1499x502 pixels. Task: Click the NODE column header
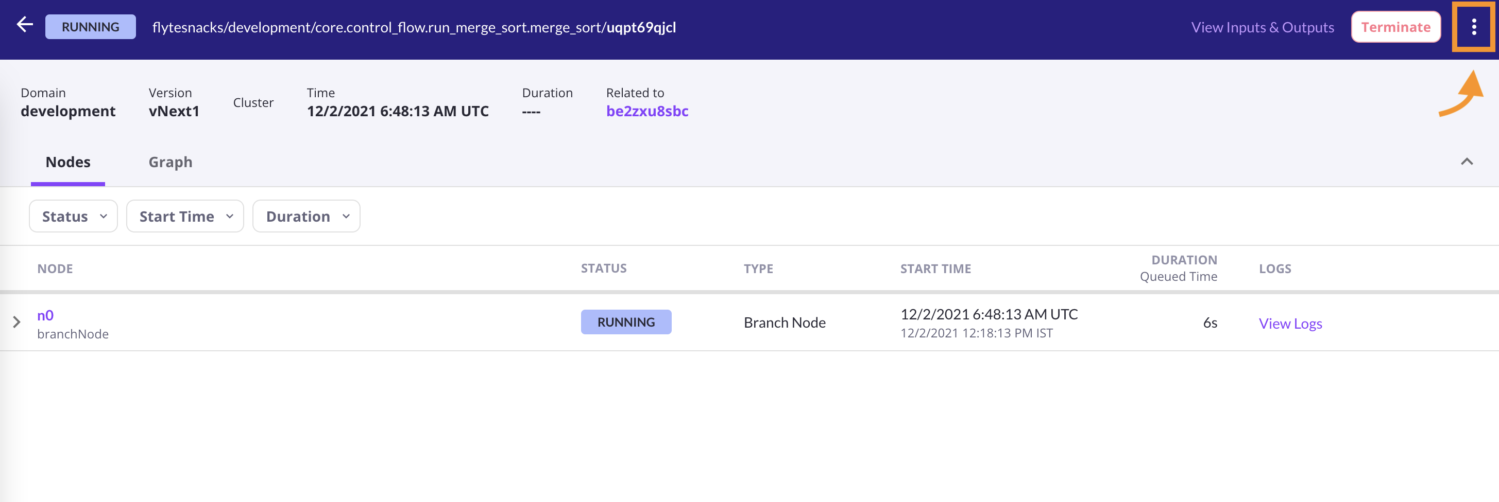click(x=55, y=268)
